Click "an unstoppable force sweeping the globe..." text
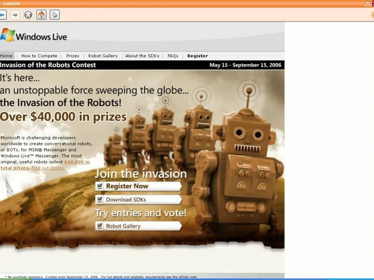Image resolution: width=374 pixels, height=280 pixels. point(94,91)
